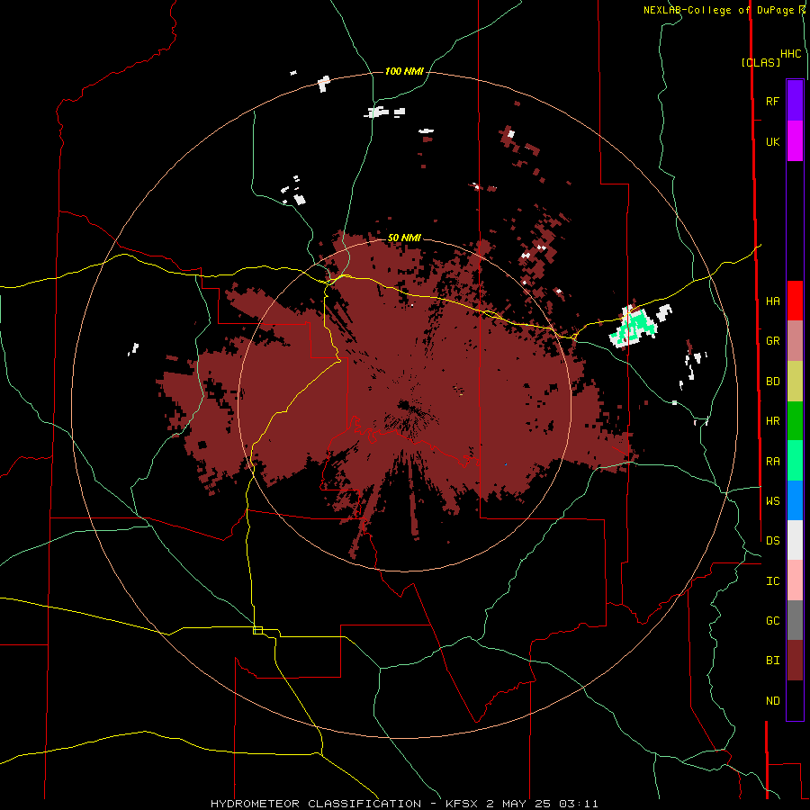This screenshot has width=810, height=810.
Task: Click the RF legend label
Action: tap(772, 101)
